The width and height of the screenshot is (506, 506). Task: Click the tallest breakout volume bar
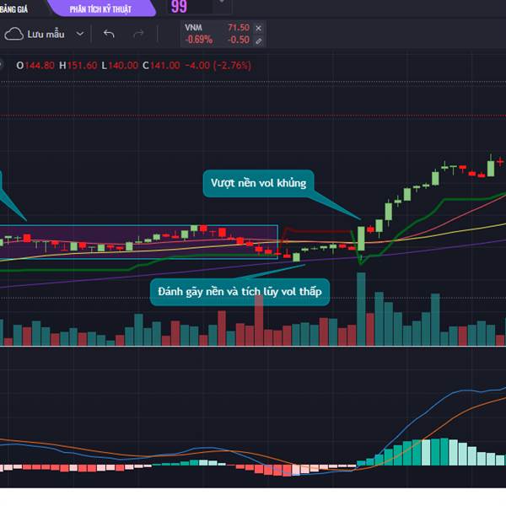pyautogui.click(x=361, y=309)
